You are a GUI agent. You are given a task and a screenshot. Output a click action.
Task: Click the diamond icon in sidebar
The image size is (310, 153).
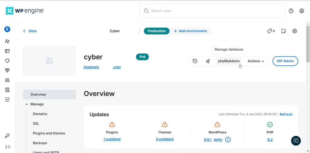coord(7,71)
